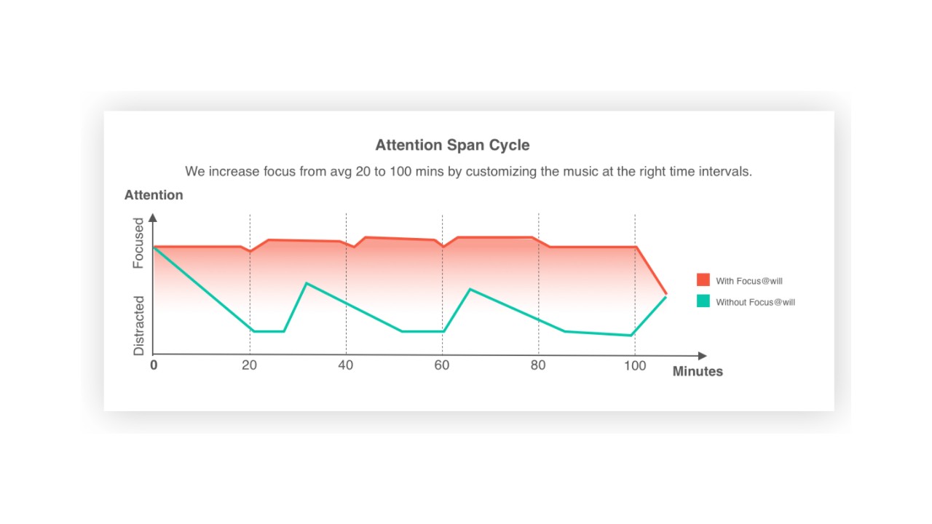Click the 0 tick label on x-axis

(x=154, y=365)
